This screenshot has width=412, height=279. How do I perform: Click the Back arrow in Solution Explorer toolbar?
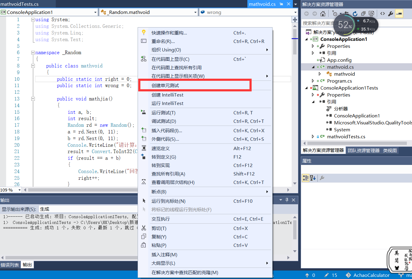306,14
